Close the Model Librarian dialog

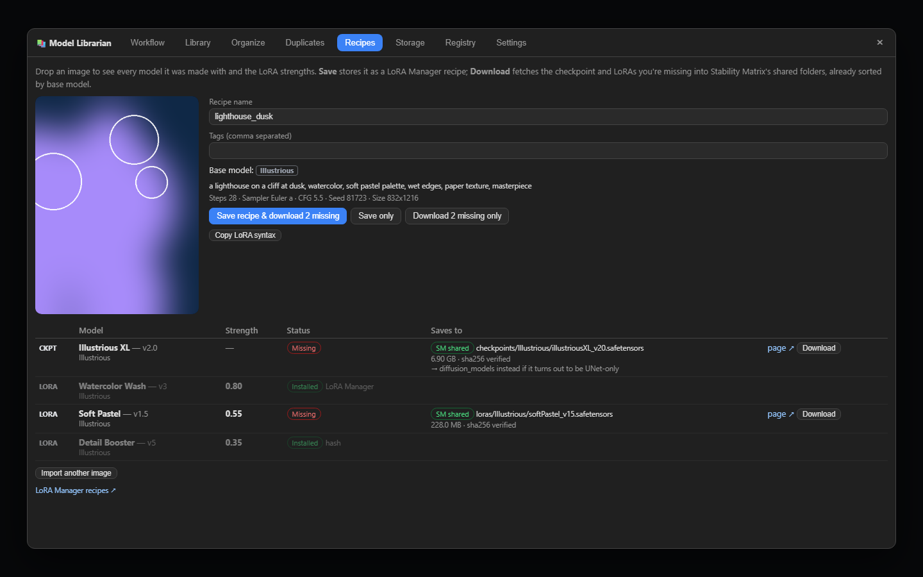pos(879,42)
